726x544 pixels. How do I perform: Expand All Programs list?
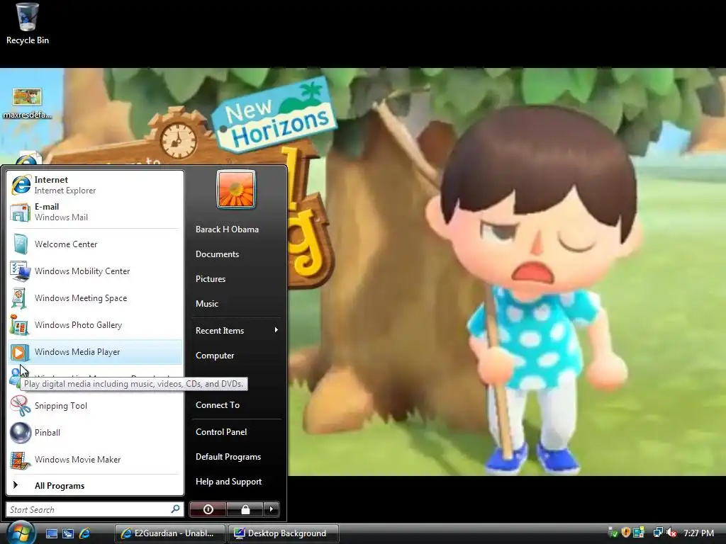pos(95,486)
